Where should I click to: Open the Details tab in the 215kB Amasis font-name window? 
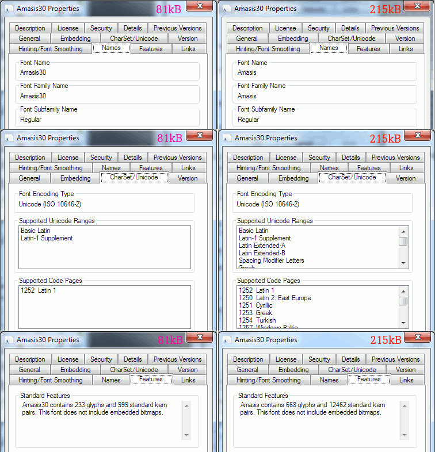click(x=350, y=28)
